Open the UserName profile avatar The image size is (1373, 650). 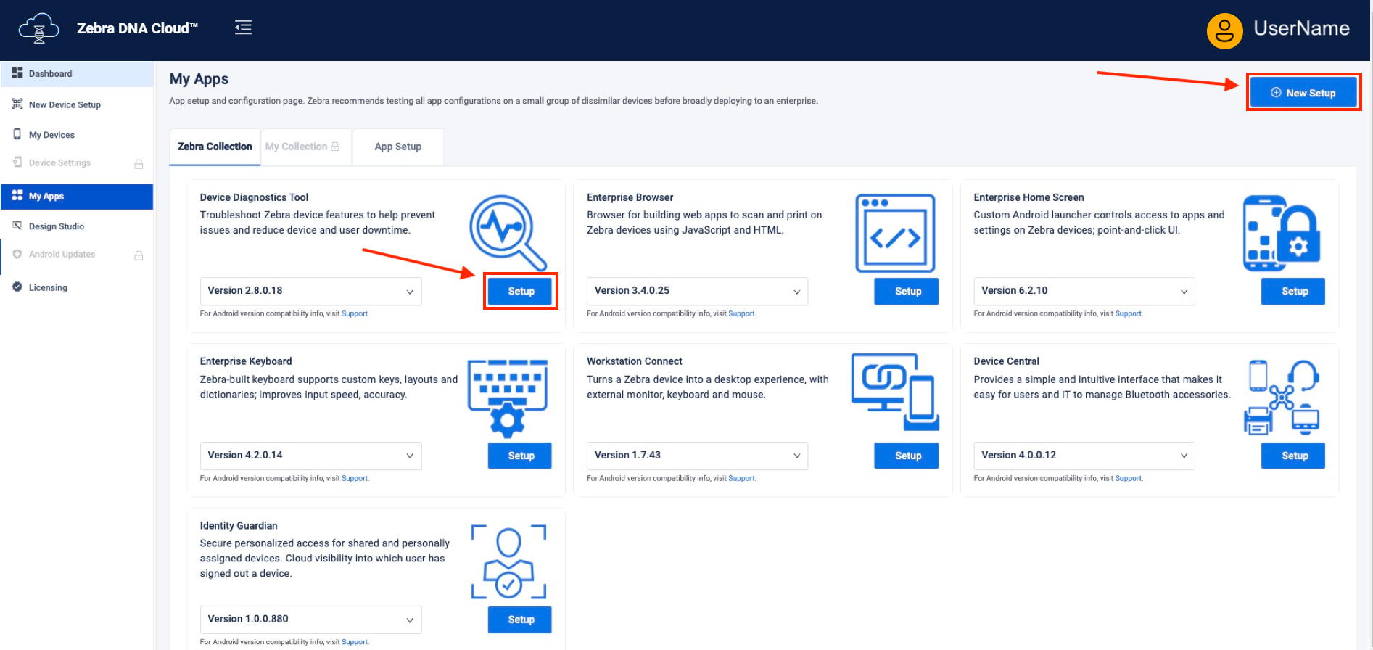coord(1224,30)
